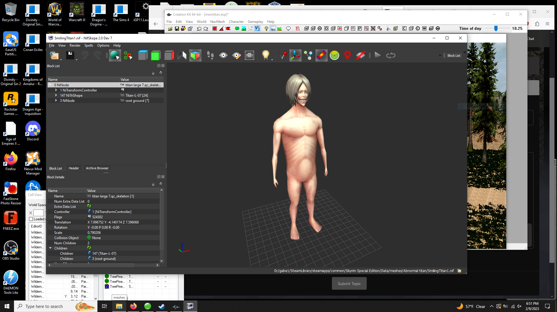Click the screenshot camera icon in NifSkope
The width and height of the screenshot is (557, 312).
[249, 55]
